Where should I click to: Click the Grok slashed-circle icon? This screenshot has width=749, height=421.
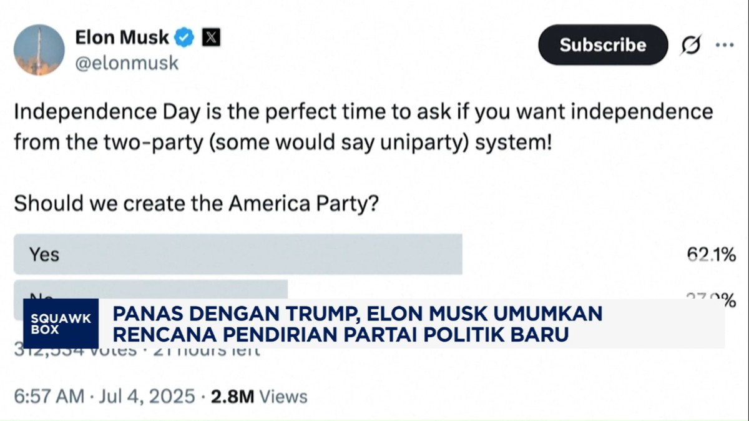(691, 45)
